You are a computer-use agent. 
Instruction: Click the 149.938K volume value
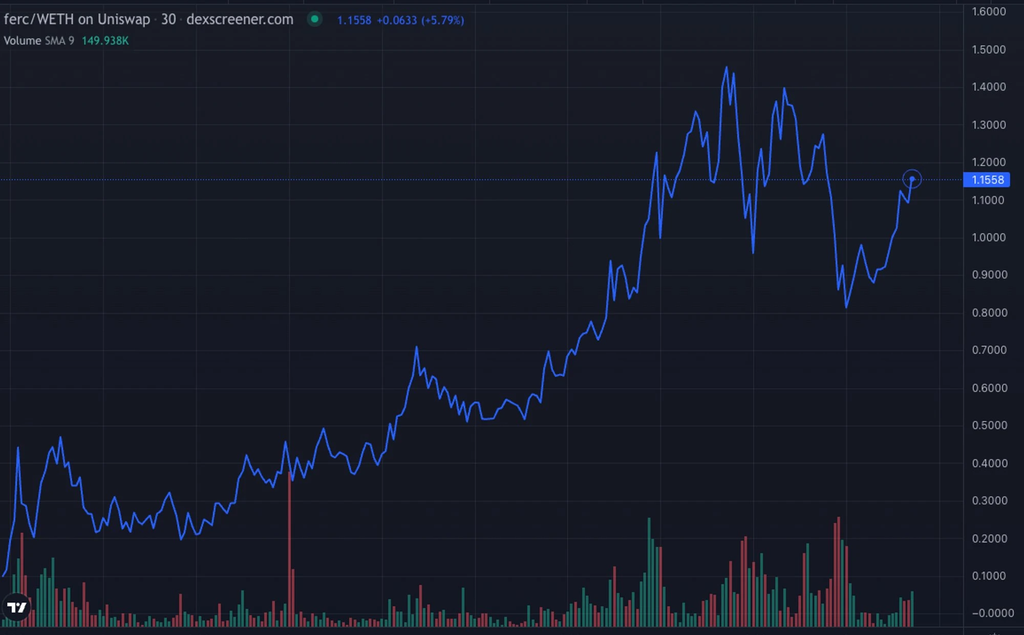click(x=105, y=40)
